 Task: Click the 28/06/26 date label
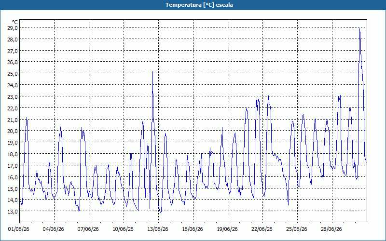331,229
